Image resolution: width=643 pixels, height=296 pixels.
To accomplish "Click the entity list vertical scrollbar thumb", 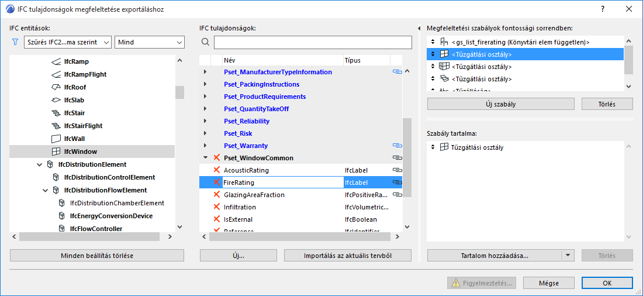I will (x=179, y=92).
